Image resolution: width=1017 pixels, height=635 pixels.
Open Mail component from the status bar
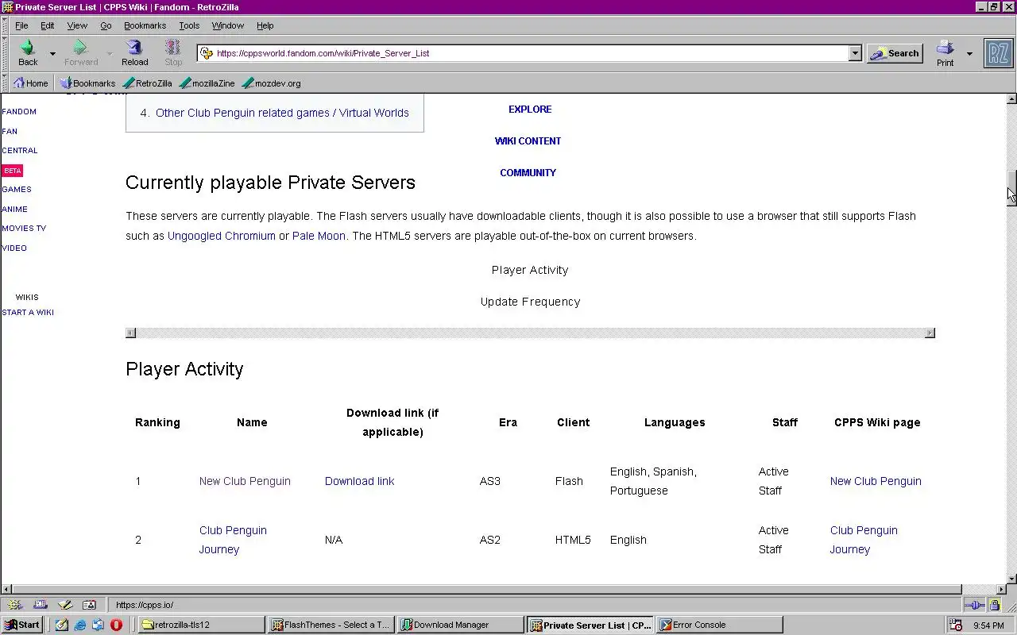[x=40, y=605]
